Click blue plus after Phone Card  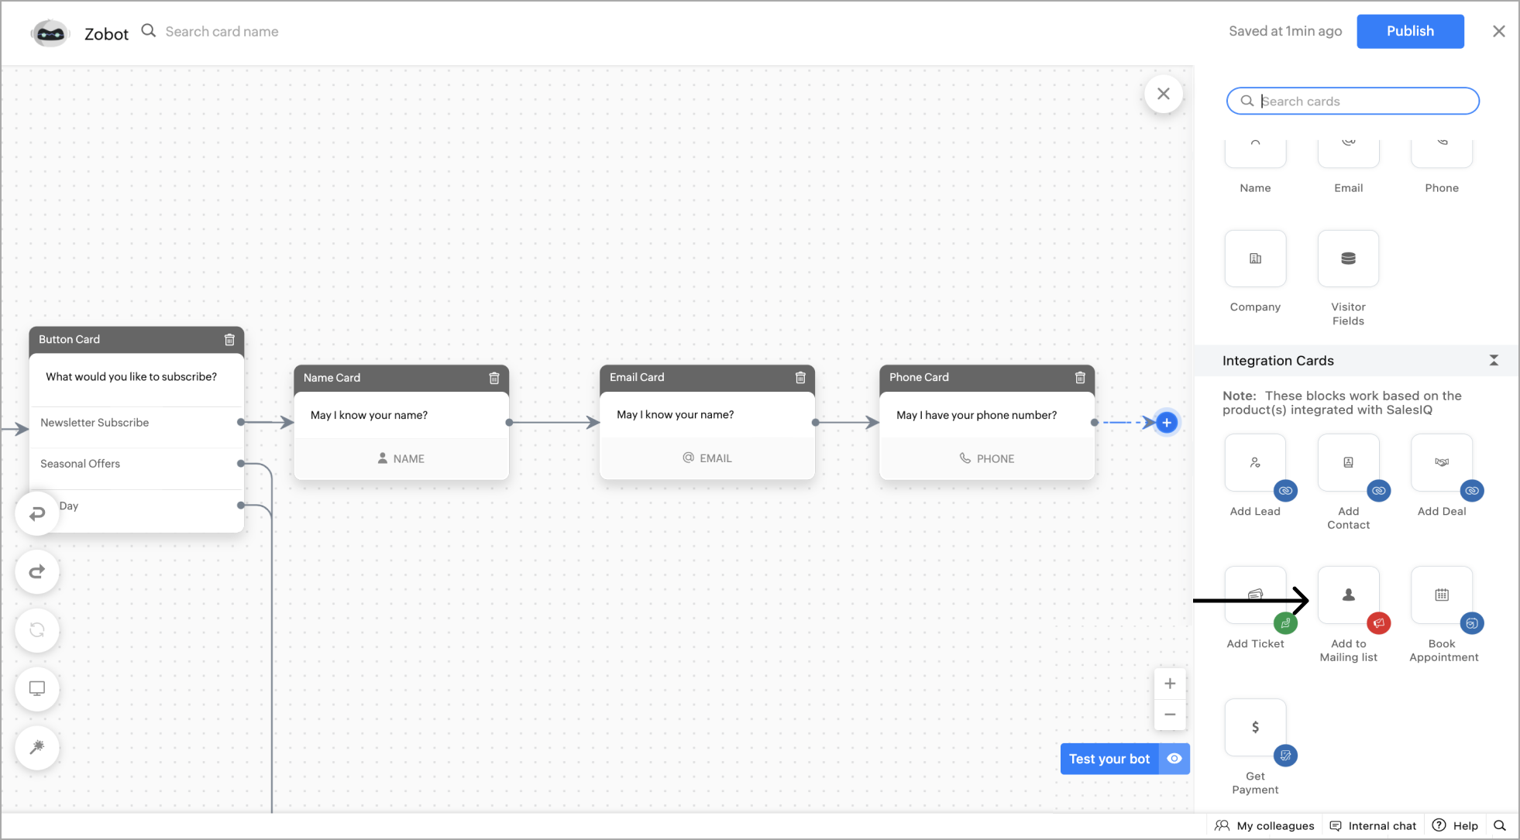[x=1167, y=423]
